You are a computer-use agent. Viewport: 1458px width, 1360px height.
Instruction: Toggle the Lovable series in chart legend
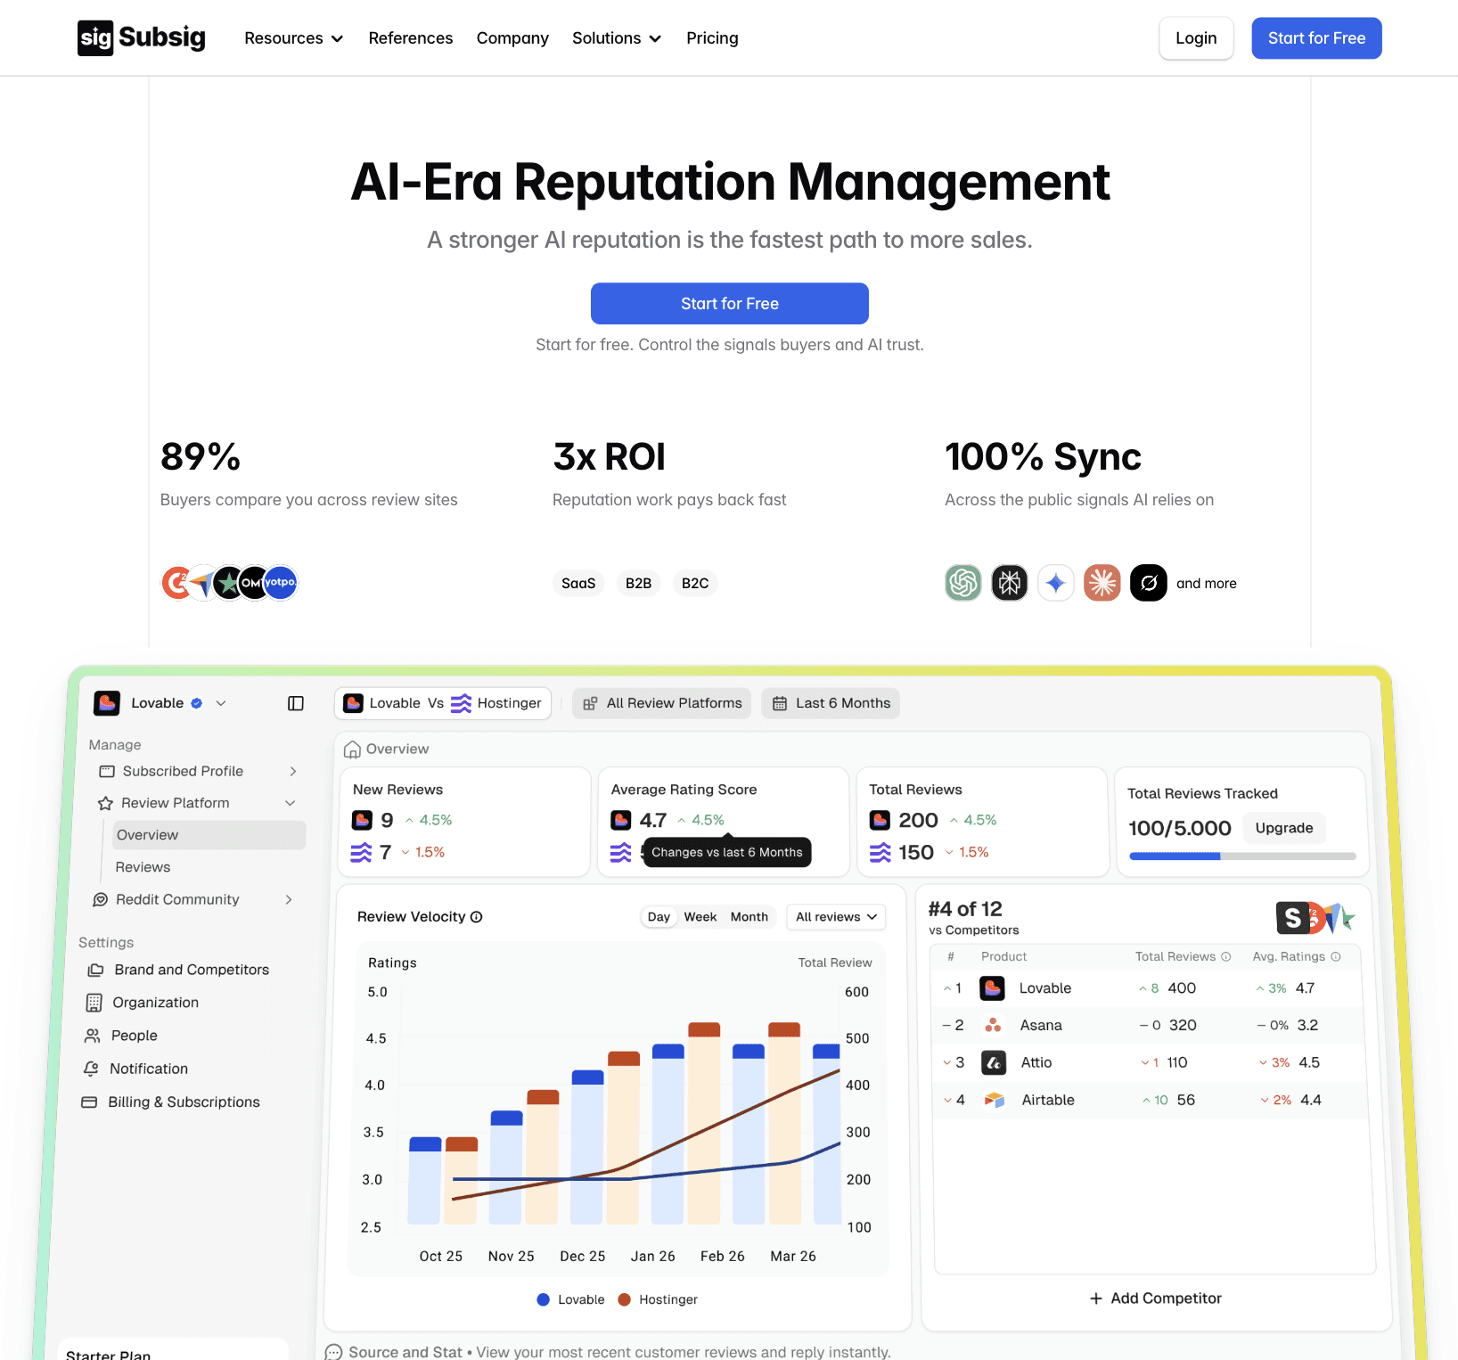571,1299
